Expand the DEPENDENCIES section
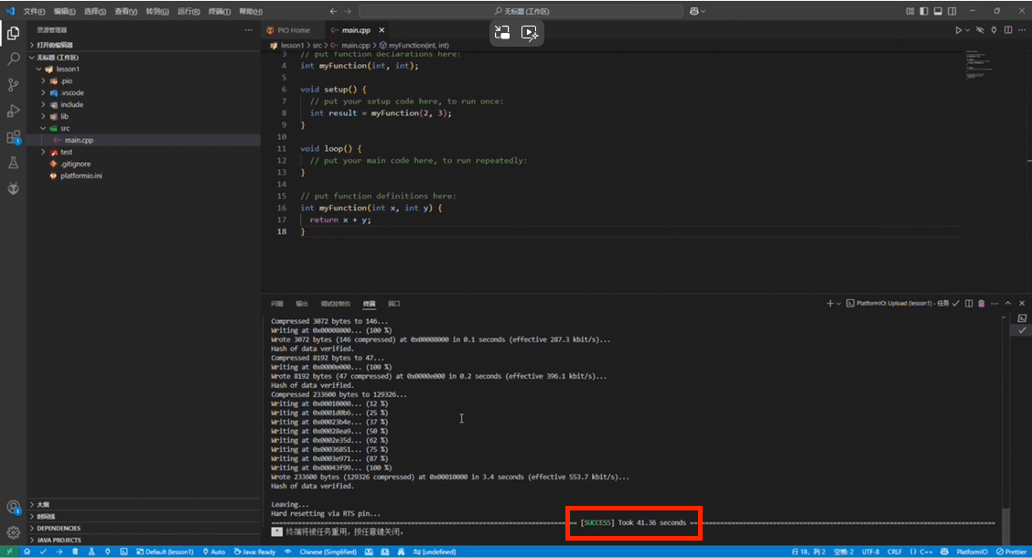The height and width of the screenshot is (558, 1032). (59, 528)
